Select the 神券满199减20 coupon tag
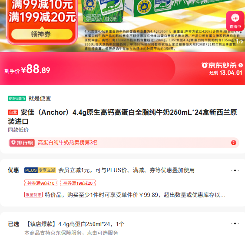 78,183
